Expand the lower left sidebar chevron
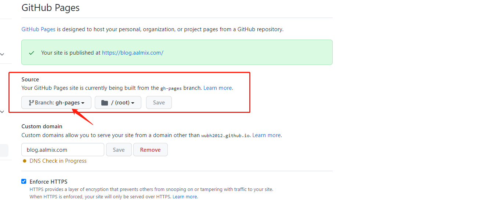The image size is (478, 206). pos(2,111)
